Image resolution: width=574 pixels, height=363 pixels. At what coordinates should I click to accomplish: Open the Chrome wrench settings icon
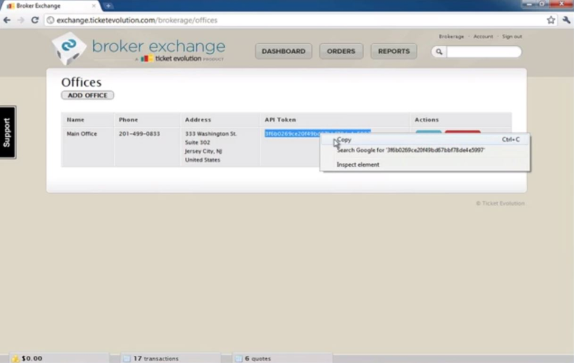tap(567, 20)
